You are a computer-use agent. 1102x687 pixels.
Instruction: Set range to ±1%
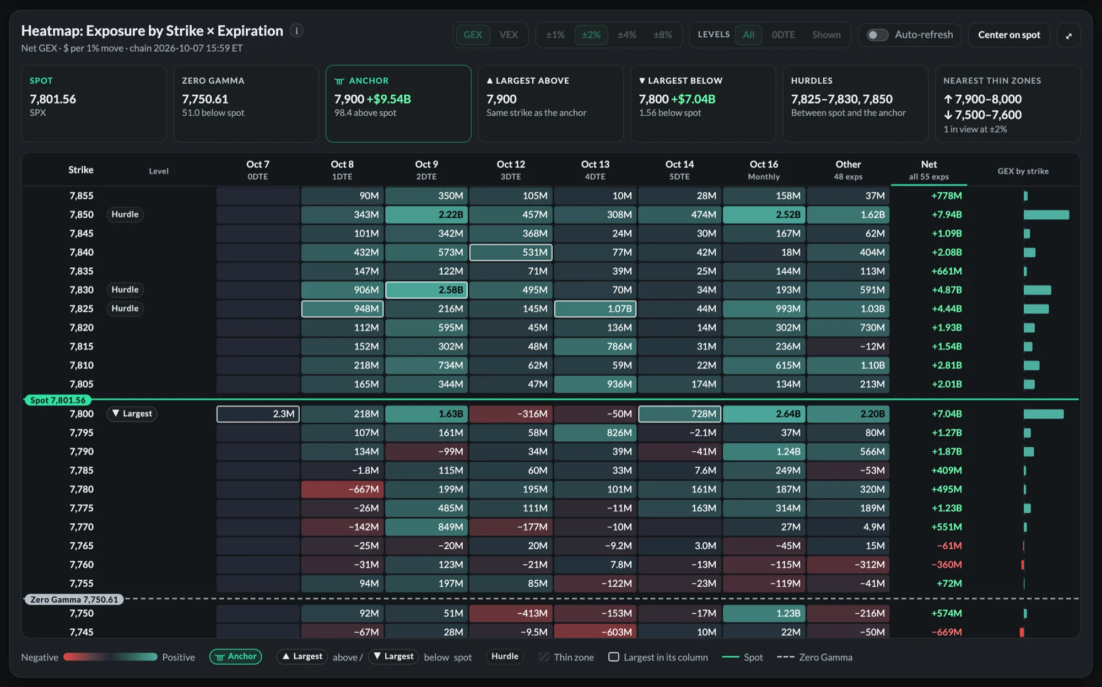pyautogui.click(x=555, y=35)
